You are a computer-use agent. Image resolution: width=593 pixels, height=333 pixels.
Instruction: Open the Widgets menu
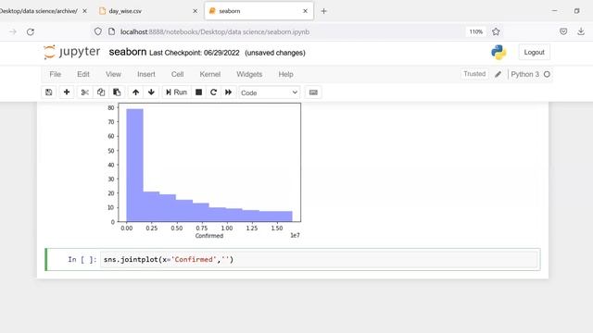coord(249,74)
